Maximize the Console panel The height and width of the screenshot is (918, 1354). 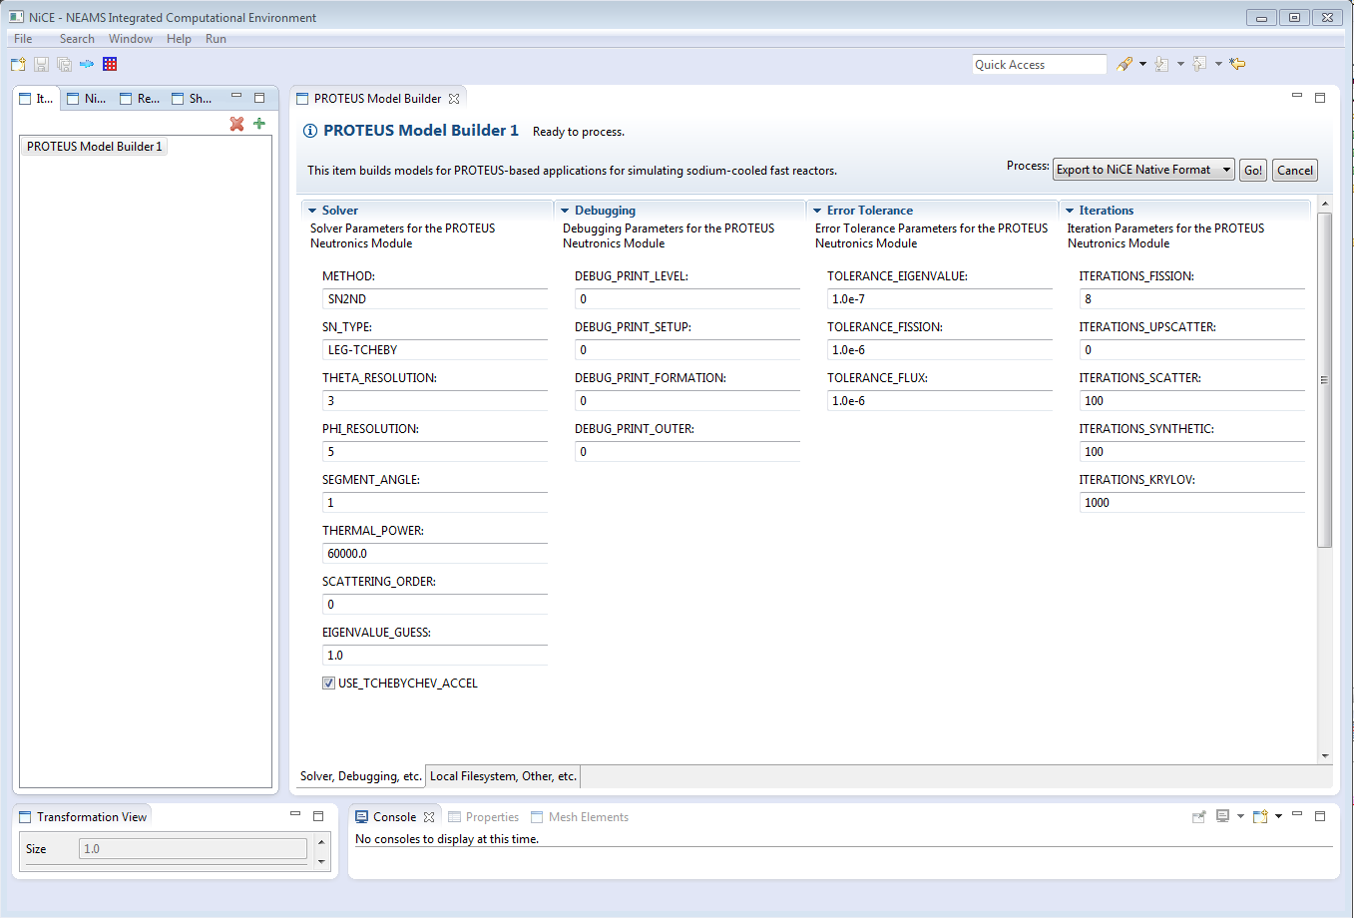1320,816
